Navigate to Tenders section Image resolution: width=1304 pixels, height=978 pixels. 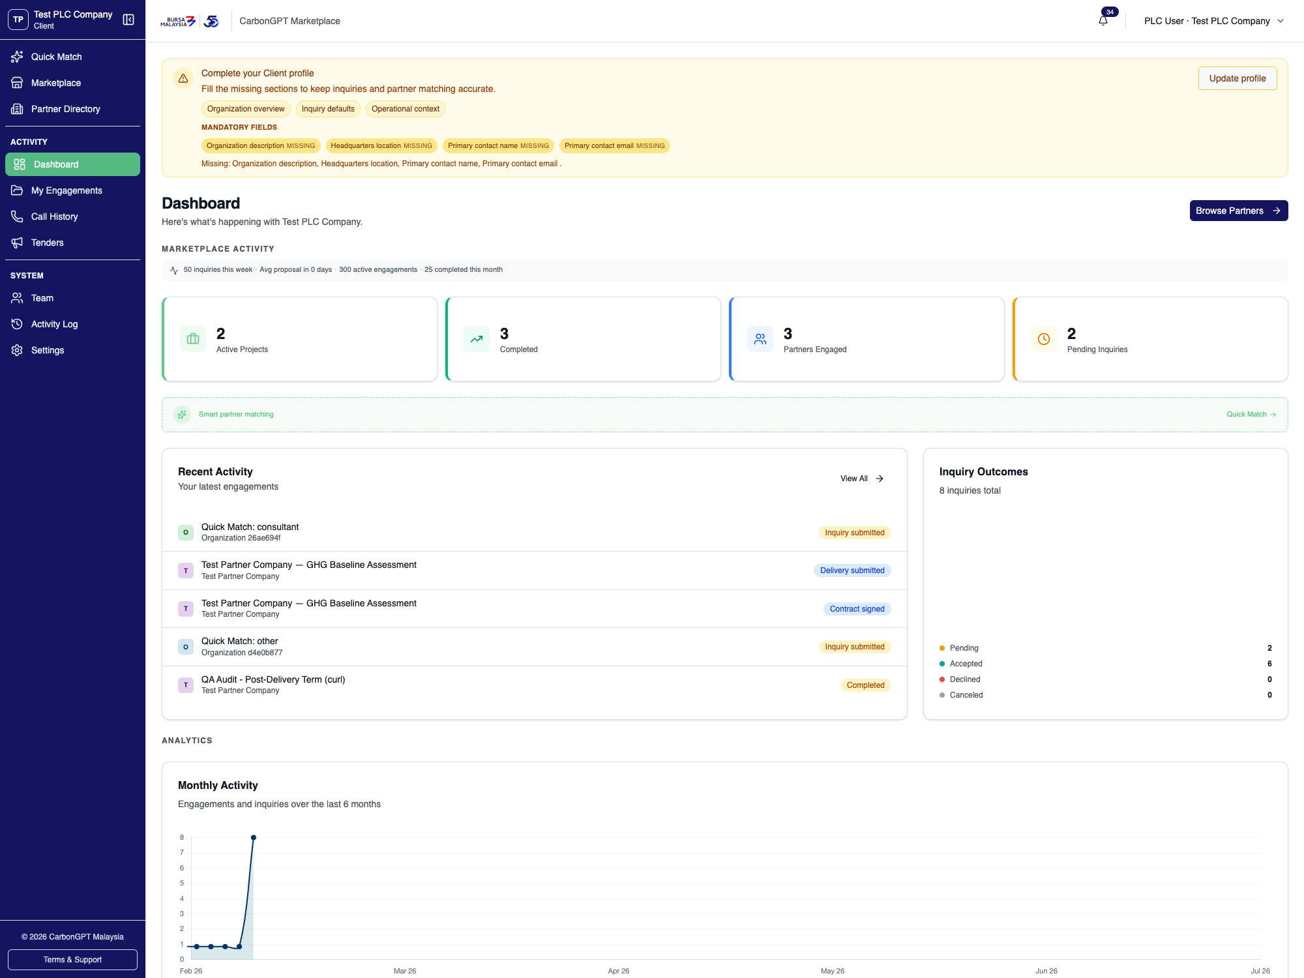coord(72,243)
